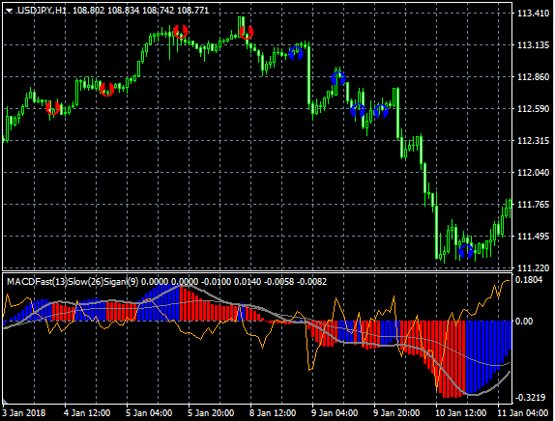
Task: Open the chart dropdown triangle beside USDJPY,H1
Action: (10, 11)
